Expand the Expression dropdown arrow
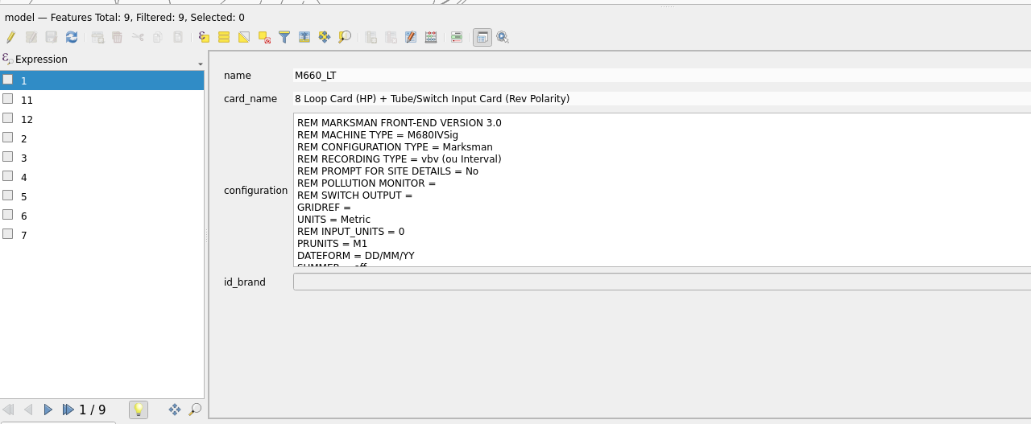The height and width of the screenshot is (424, 1031). [x=201, y=64]
